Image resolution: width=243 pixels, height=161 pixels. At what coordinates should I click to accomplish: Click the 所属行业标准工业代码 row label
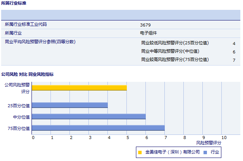tap(28, 25)
